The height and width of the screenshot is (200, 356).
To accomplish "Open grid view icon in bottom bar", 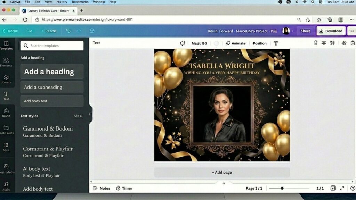I will pyautogui.click(x=333, y=188).
